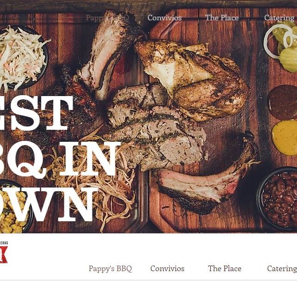This screenshot has width=297, height=297.
Task: Open Convivios link overlaid on hero photo
Action: [164, 18]
